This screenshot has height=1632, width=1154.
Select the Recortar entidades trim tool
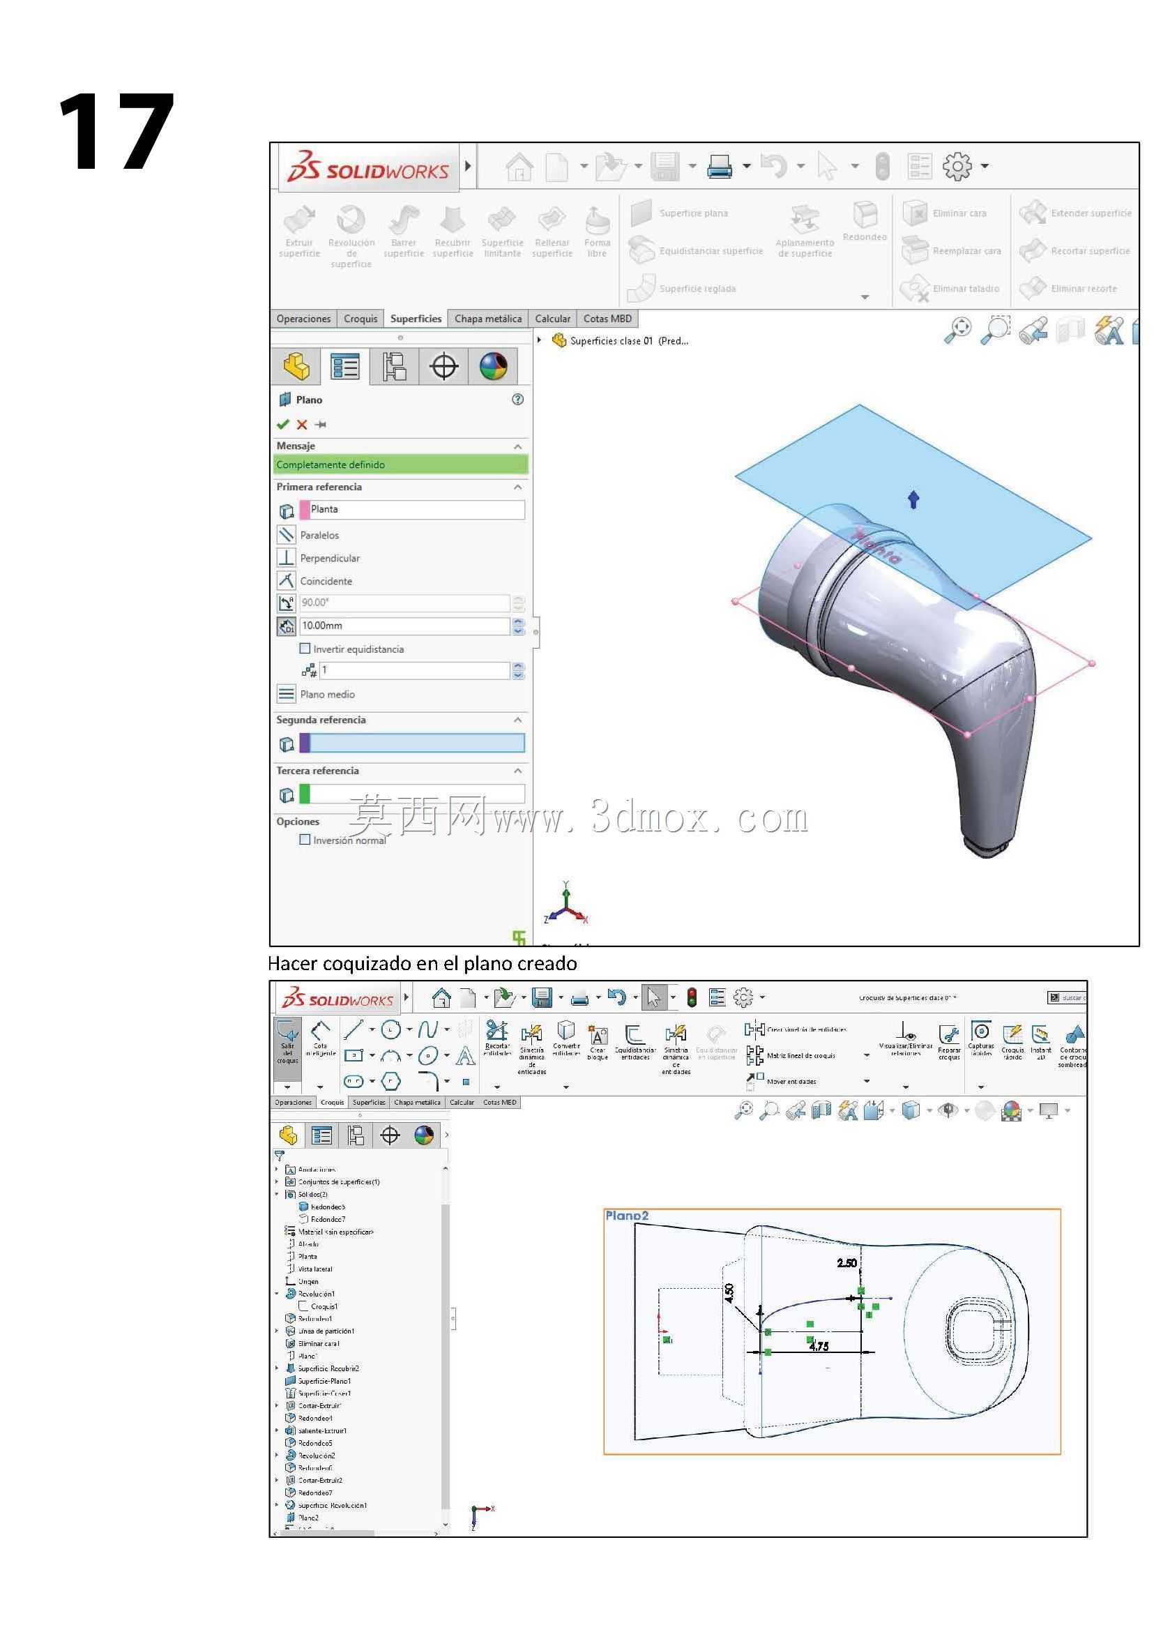pyautogui.click(x=496, y=1038)
